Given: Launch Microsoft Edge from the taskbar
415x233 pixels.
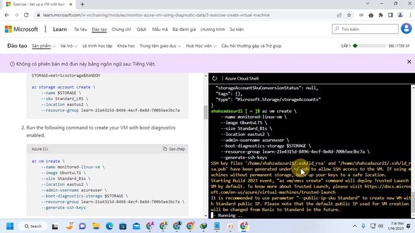Looking at the screenshot, I should 110,226.
